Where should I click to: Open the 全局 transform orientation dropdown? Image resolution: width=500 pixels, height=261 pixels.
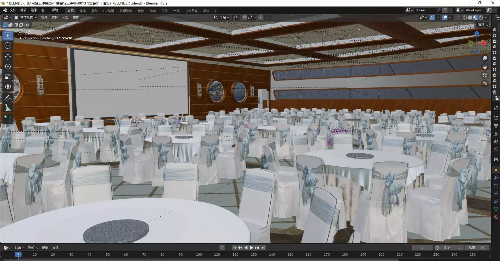point(221,18)
